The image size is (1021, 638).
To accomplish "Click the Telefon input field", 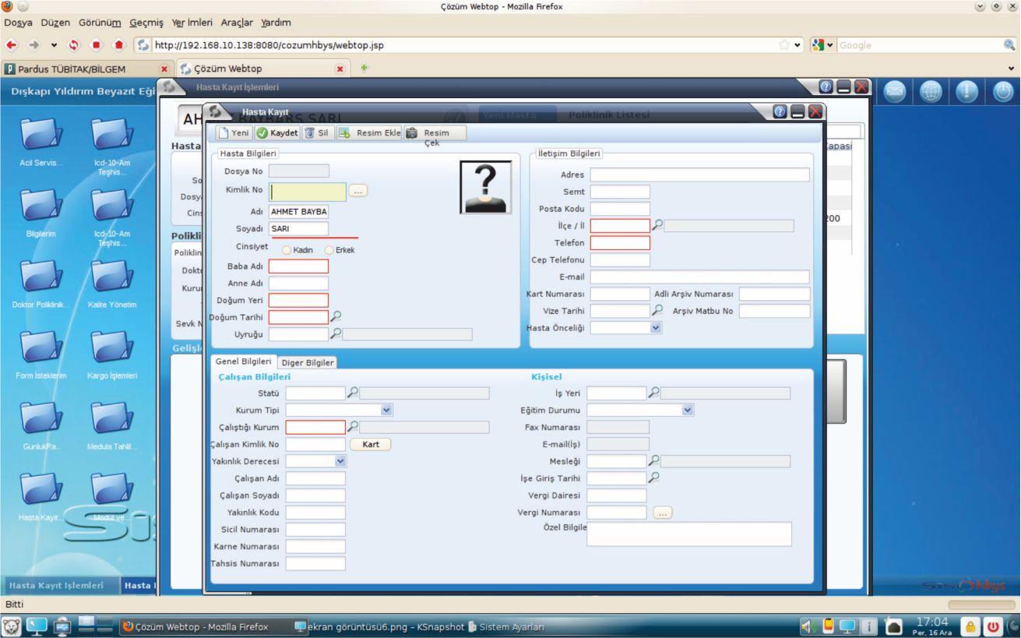I will pos(620,243).
